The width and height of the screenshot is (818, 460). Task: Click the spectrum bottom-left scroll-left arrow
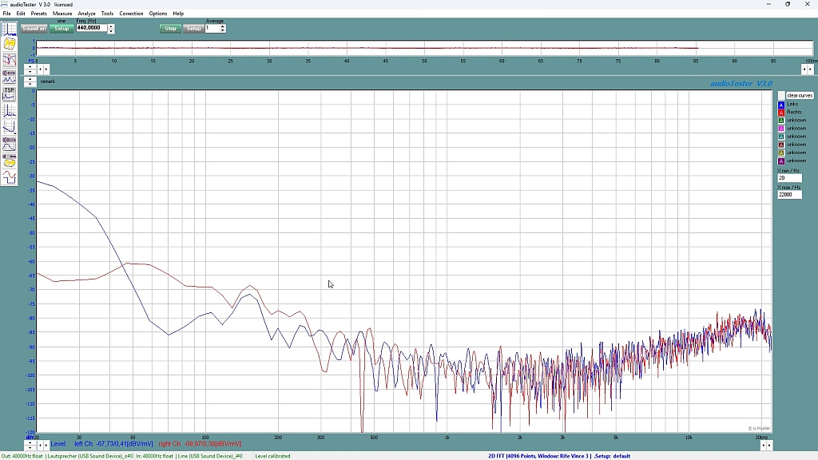point(40,446)
